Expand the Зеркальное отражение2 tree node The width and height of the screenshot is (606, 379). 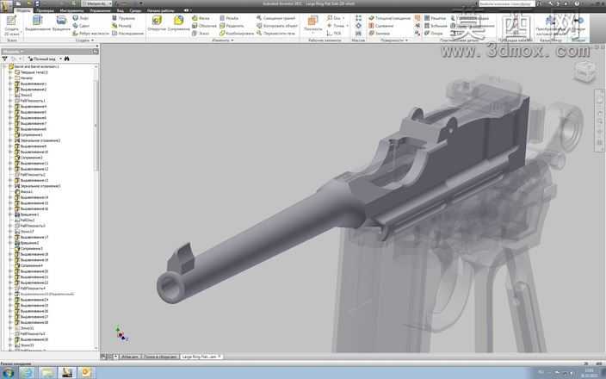10,140
